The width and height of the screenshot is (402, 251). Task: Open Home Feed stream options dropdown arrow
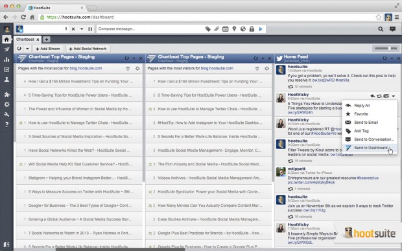tap(392, 58)
